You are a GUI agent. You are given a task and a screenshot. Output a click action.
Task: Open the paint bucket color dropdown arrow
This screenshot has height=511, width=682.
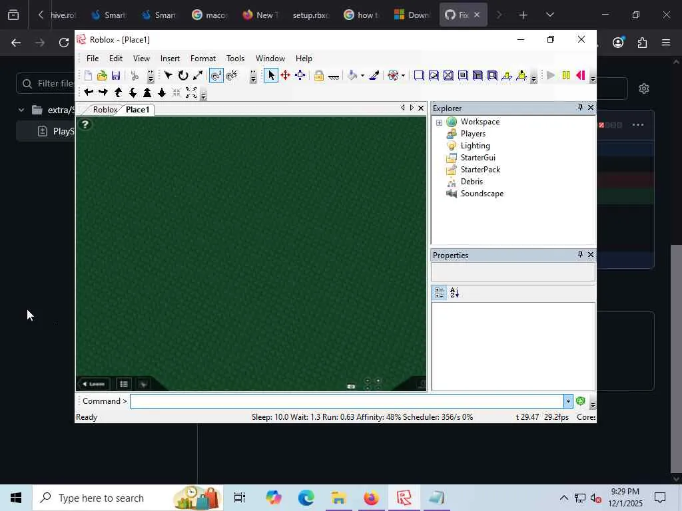362,76
